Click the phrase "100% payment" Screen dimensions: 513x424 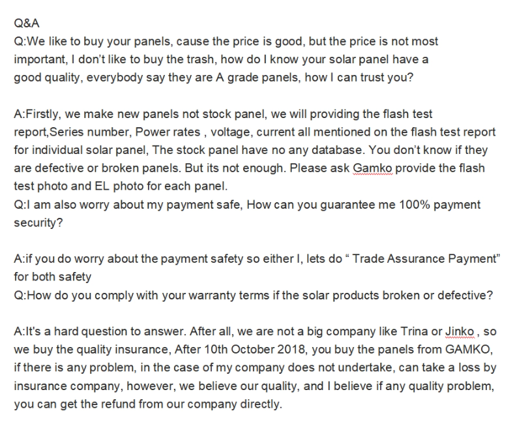click(440, 205)
